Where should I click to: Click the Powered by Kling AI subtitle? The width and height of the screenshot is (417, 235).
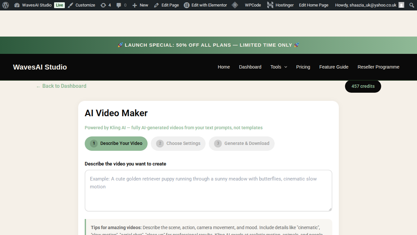point(174,128)
